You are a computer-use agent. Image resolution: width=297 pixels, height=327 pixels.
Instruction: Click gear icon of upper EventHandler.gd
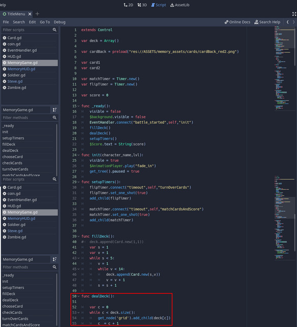coord(5,50)
